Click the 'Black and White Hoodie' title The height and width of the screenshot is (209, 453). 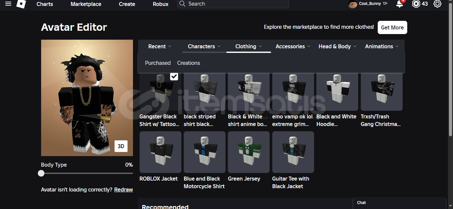(x=336, y=120)
